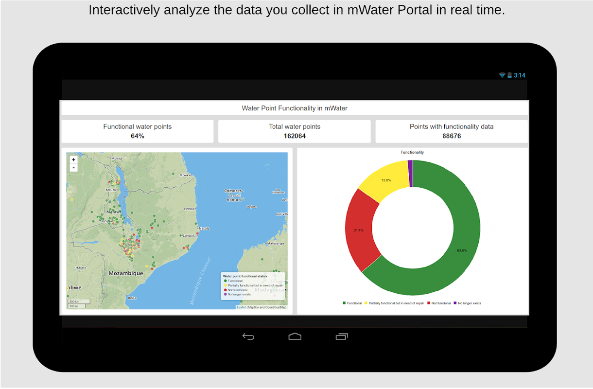
Task: Toggle Functional in the chart legend
Action: 352,303
